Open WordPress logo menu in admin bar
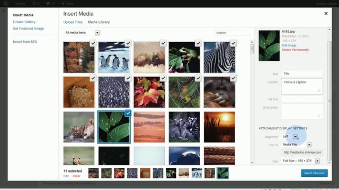 click(6, 4)
